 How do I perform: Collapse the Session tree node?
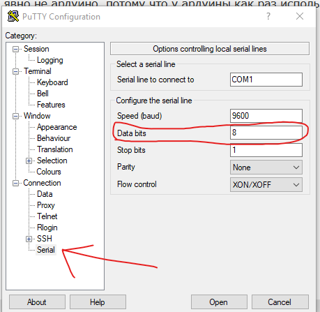click(15, 49)
